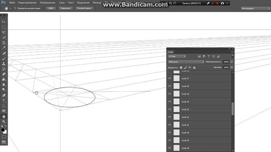This screenshot has width=271, height=152.
Task: Click the Подогнать button
Action: (66, 8)
